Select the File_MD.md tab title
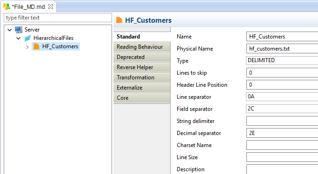318x174 pixels. coord(28,6)
